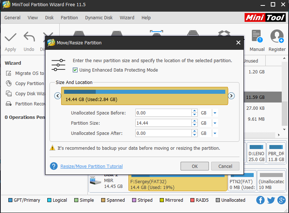Decrease Unallocated Space After value

click(194, 135)
